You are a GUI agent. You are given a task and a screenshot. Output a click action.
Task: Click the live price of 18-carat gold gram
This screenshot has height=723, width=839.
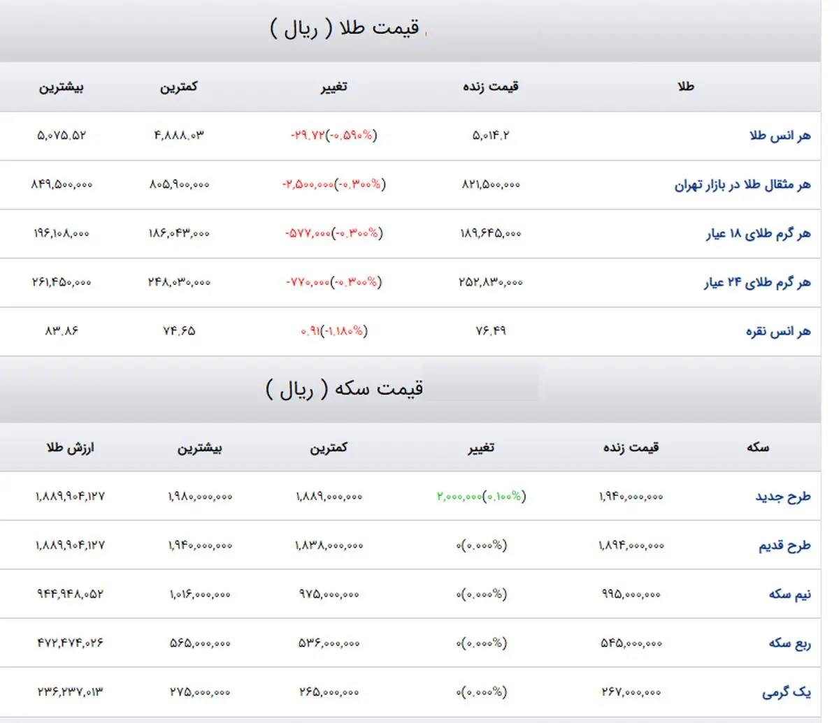tap(490, 233)
